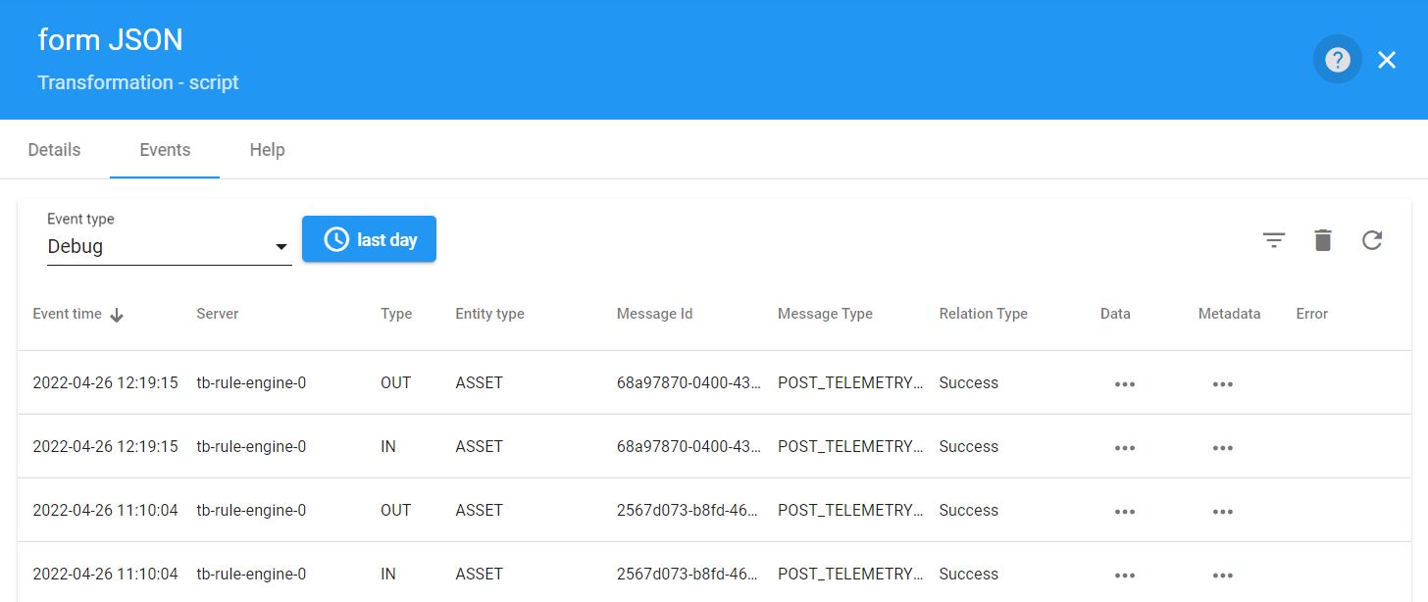Show Data for 12:19:15 OUT event
The image size is (1428, 602).
(x=1125, y=383)
